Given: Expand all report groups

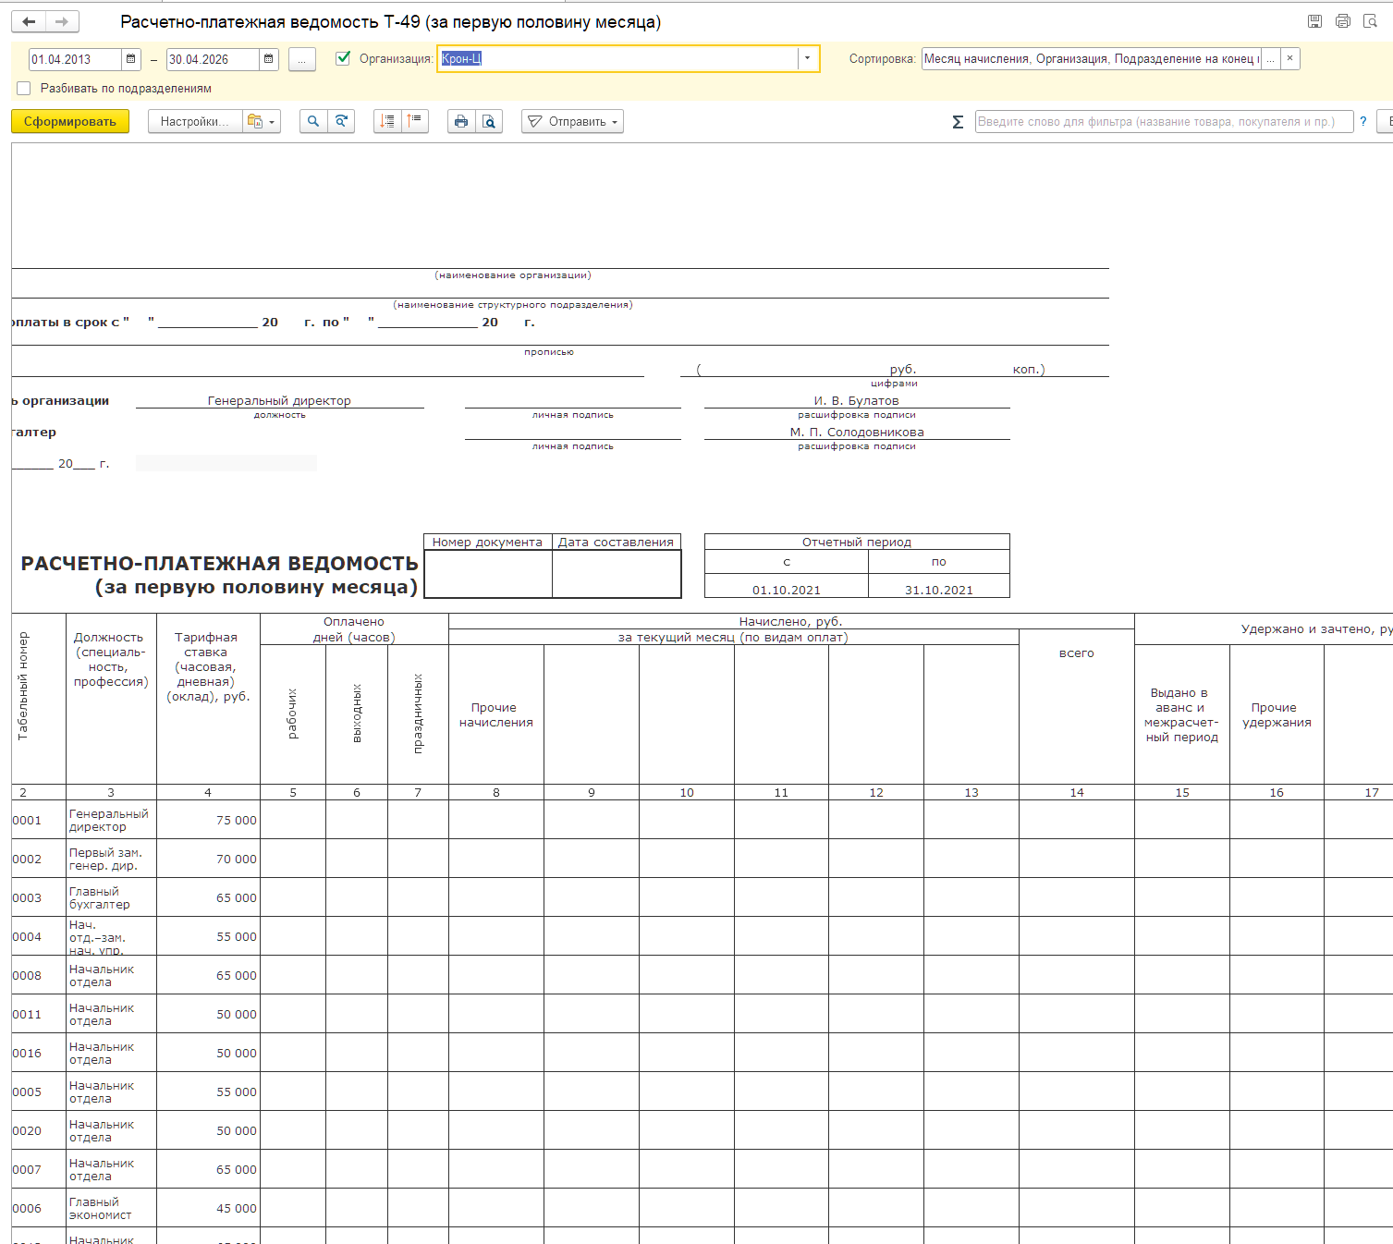Looking at the screenshot, I should coord(387,121).
